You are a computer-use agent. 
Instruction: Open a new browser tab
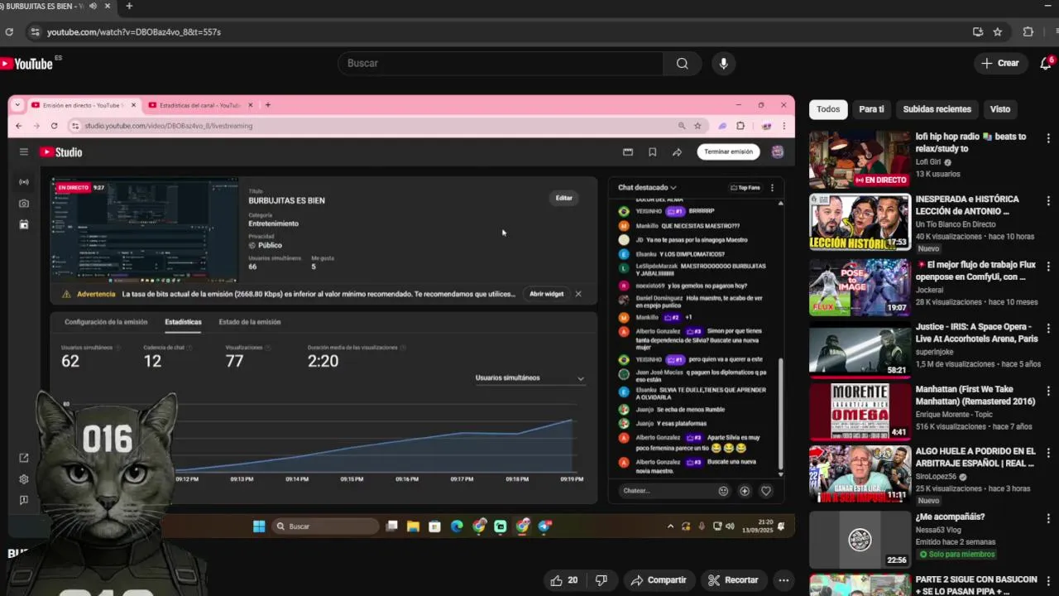tap(129, 6)
